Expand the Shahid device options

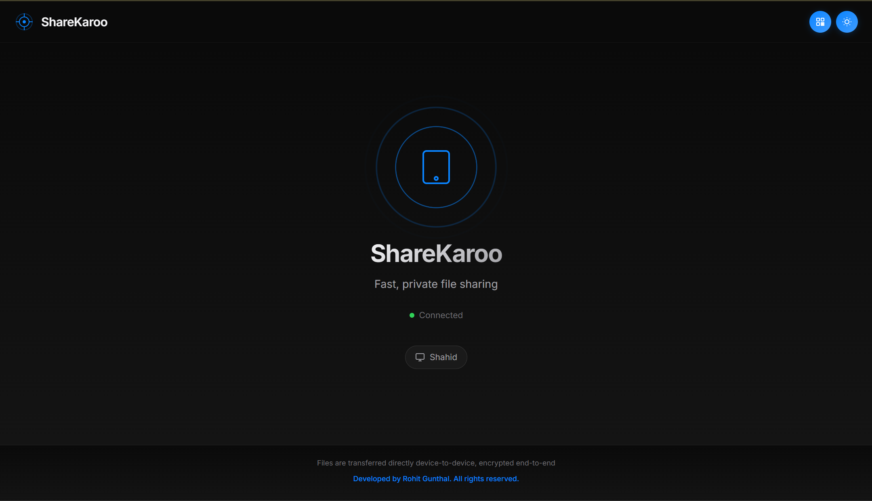[436, 357]
